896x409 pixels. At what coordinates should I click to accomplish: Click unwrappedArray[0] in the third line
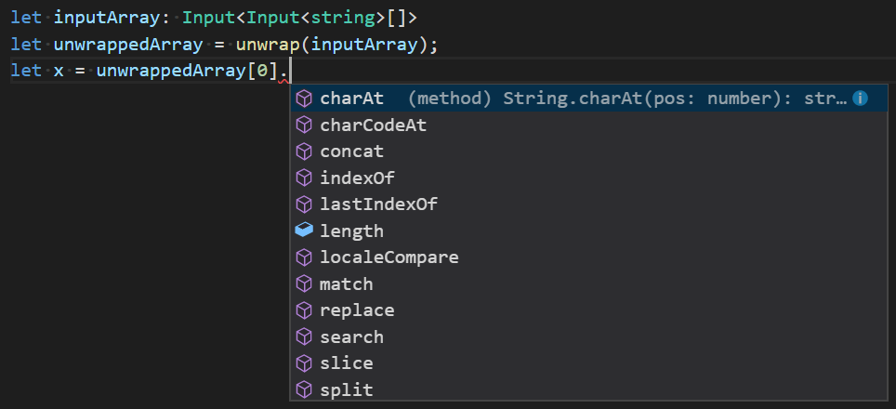[188, 71]
